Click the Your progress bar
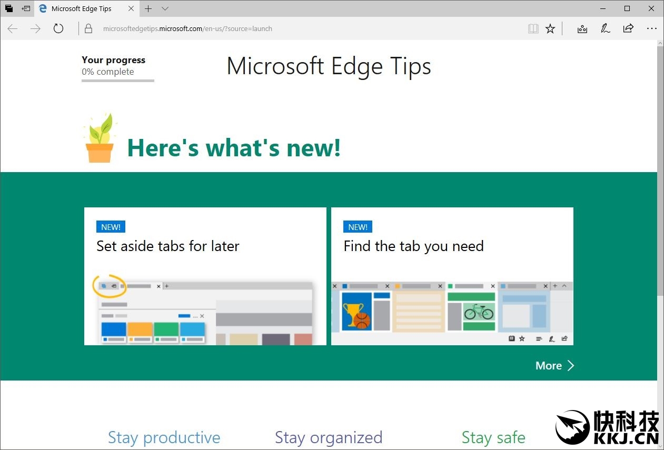 [x=118, y=81]
